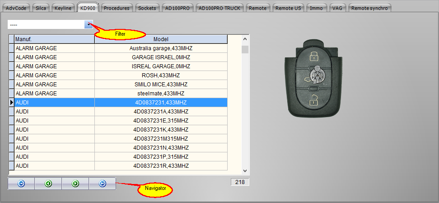Select the Australia garage,433MHZ row

tap(161, 48)
